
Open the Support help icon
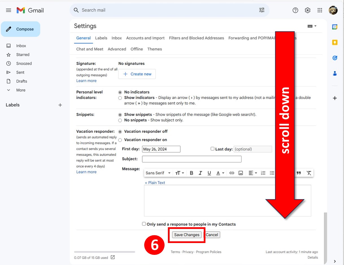click(295, 10)
